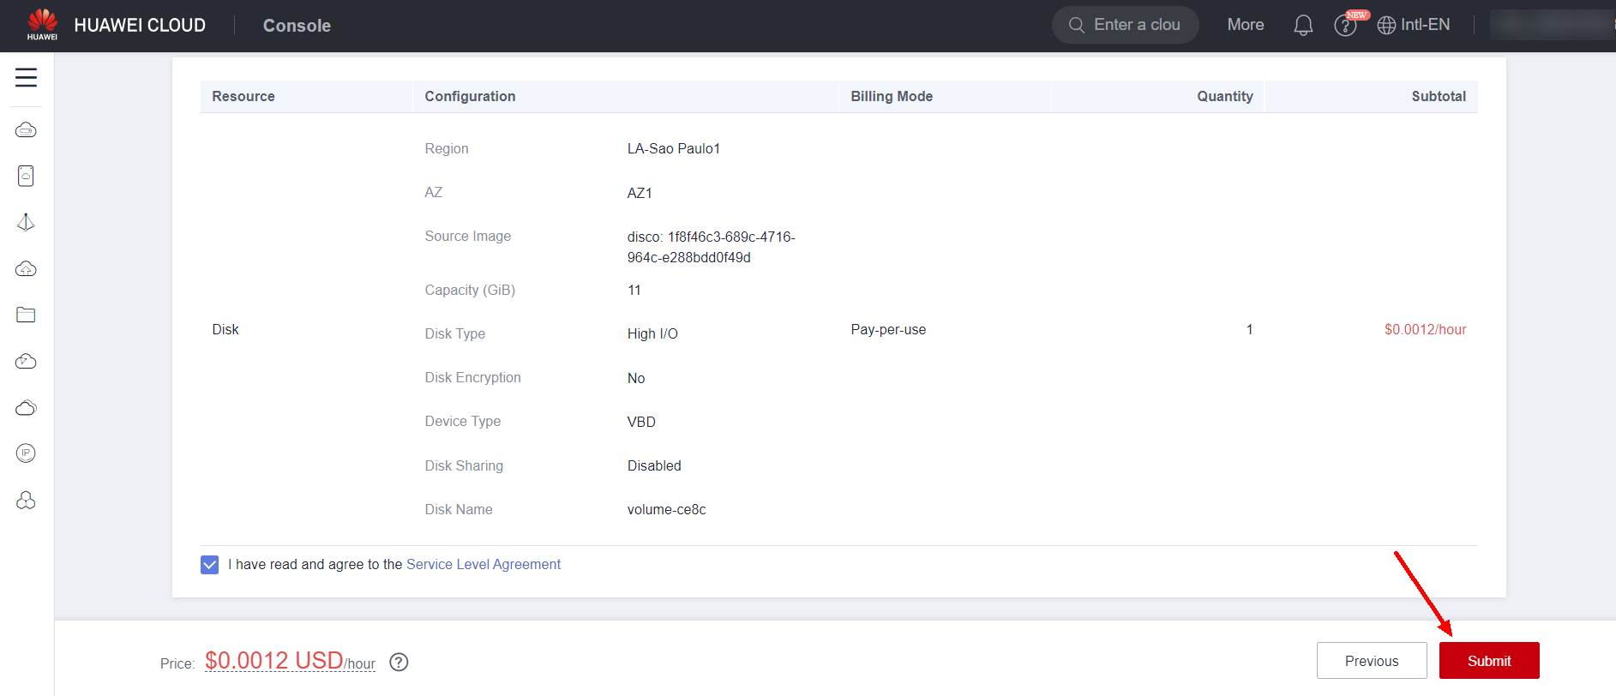The image size is (1616, 696).
Task: Click the three-hexagon cluster sidebar icon
Action: pyautogui.click(x=26, y=501)
